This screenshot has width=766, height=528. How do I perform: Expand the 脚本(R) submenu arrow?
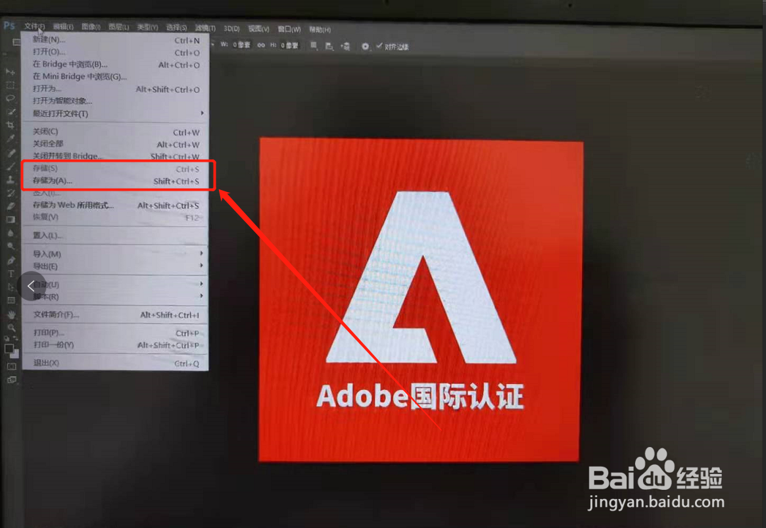[x=201, y=295]
